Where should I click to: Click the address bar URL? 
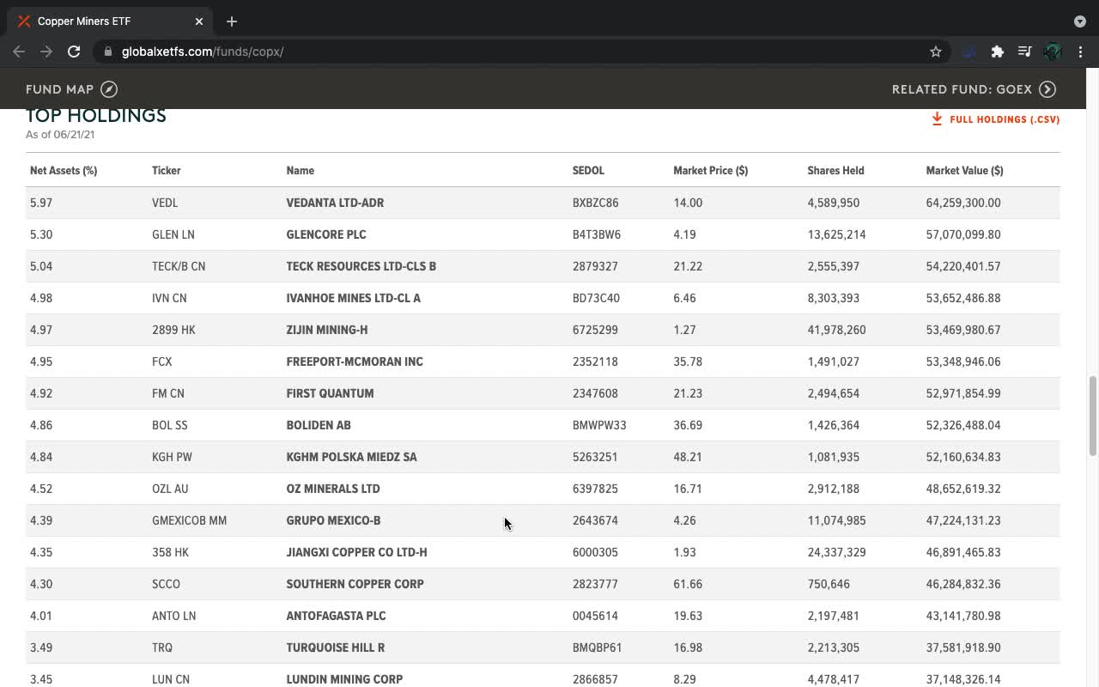tap(203, 52)
